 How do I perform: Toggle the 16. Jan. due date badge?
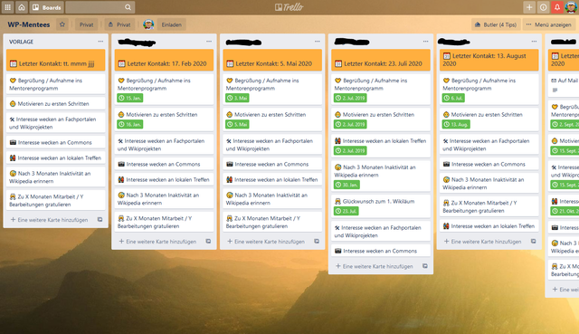click(130, 124)
